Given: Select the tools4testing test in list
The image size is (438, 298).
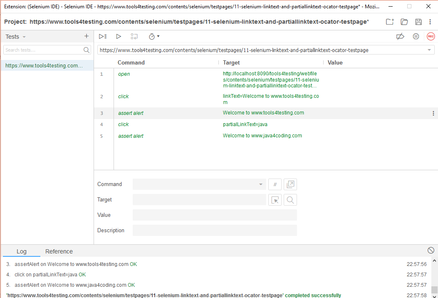Looking at the screenshot, I should [47, 65].
